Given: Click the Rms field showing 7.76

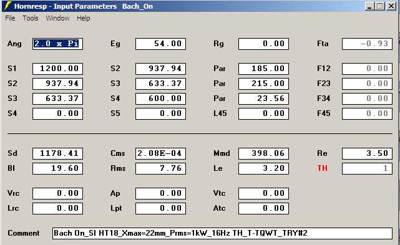Looking at the screenshot, I should click(x=161, y=168).
